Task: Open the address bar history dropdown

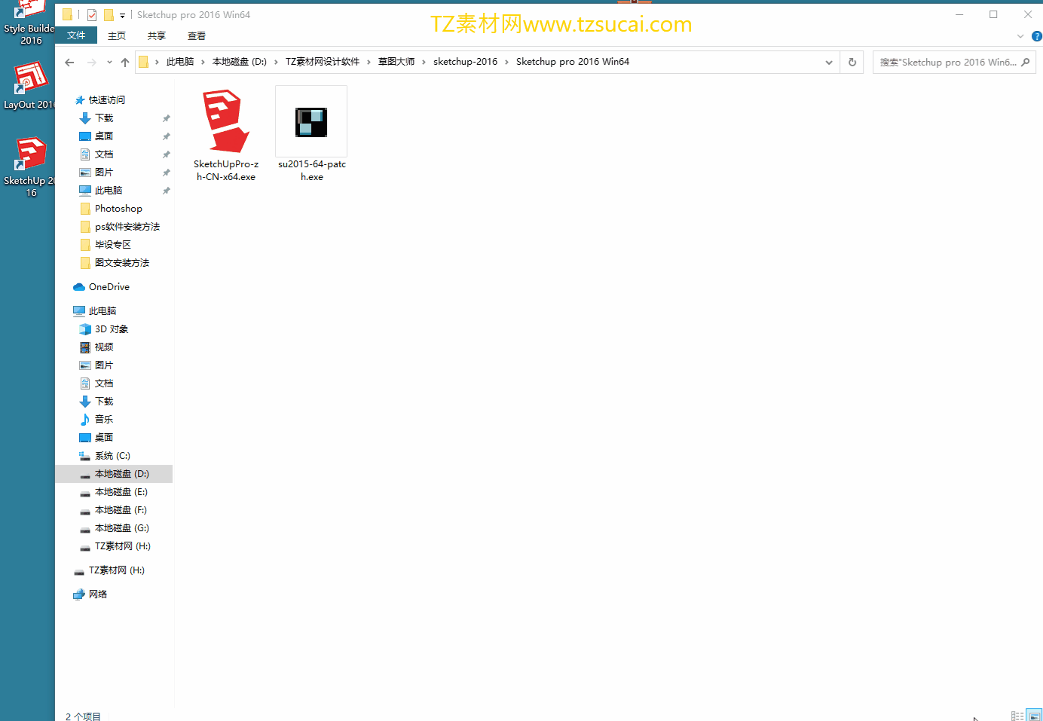Action: [829, 63]
